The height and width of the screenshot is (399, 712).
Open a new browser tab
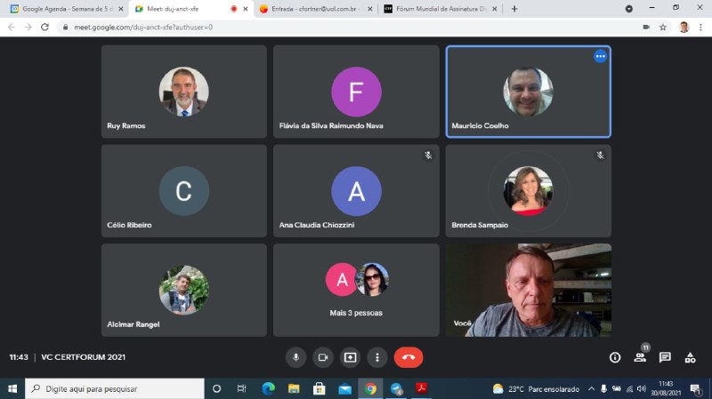(x=514, y=9)
